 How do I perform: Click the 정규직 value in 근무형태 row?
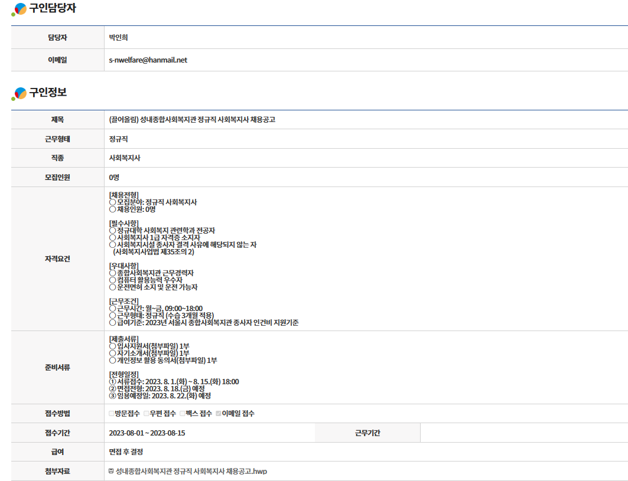tap(118, 139)
